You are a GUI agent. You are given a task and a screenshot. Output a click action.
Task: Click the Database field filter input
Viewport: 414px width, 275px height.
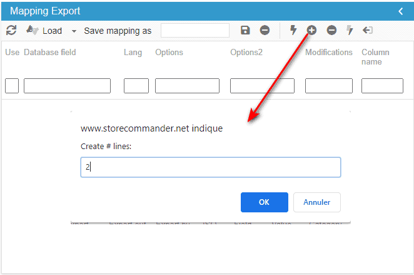(x=67, y=86)
